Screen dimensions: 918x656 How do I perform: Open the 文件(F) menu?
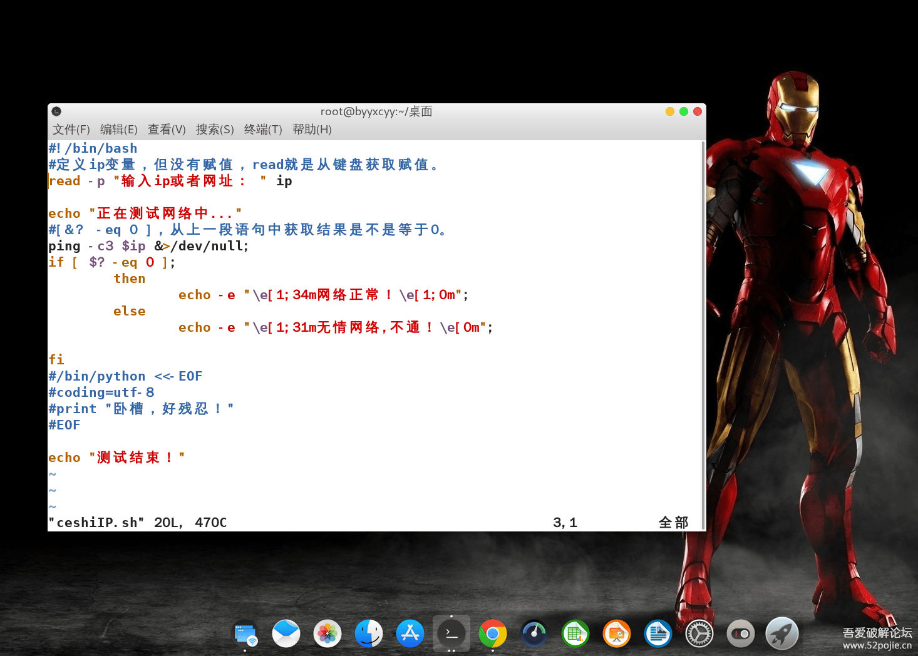pyautogui.click(x=71, y=130)
